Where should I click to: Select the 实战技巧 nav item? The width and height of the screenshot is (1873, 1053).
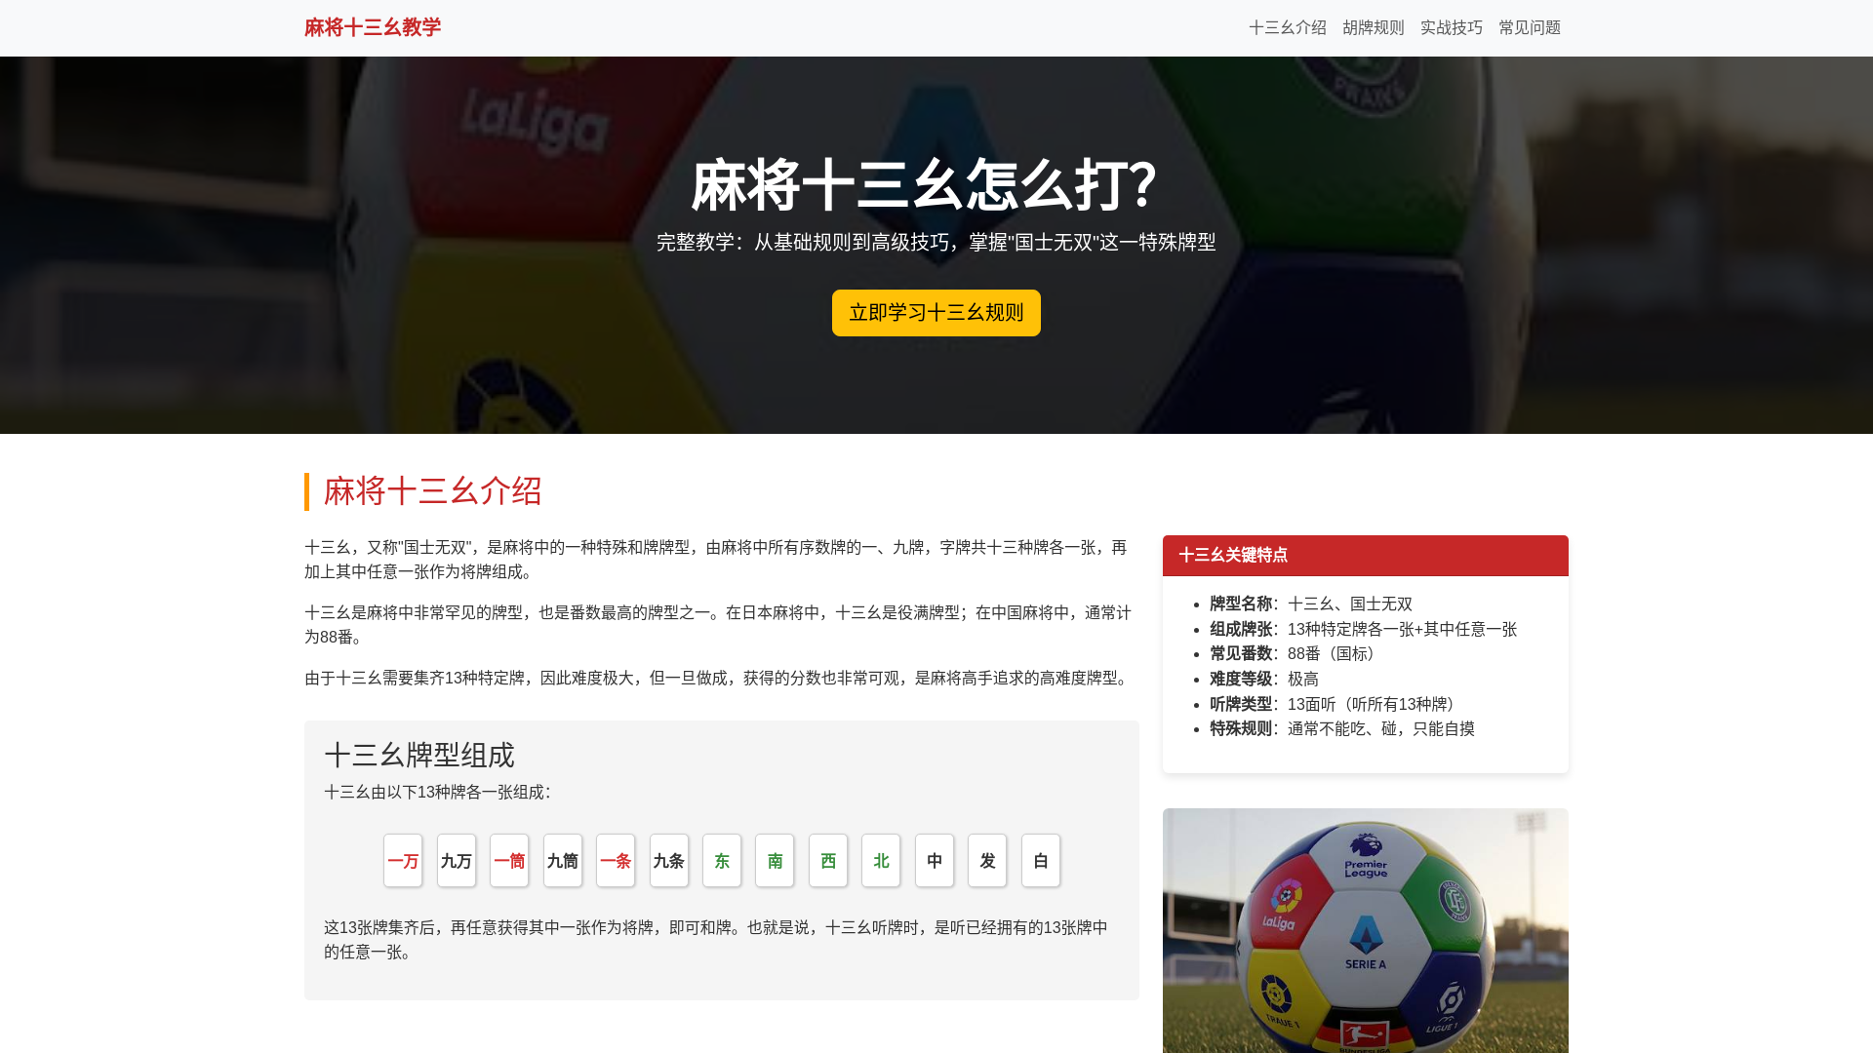1452,27
